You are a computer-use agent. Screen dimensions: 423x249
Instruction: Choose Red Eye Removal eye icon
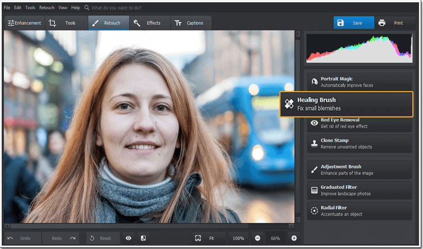click(314, 123)
